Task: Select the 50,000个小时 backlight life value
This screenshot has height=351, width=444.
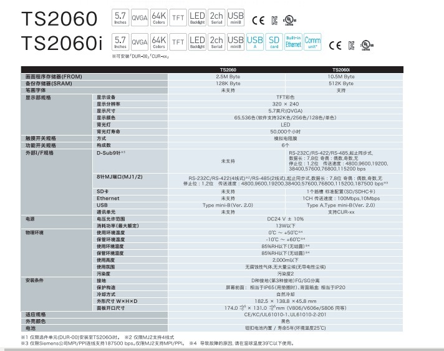Action: tap(286, 132)
